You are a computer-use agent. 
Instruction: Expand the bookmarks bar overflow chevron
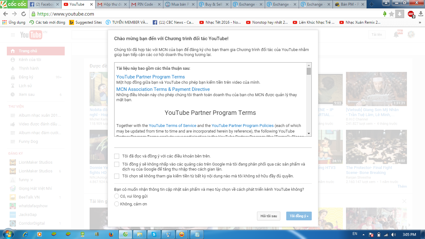[420, 22]
